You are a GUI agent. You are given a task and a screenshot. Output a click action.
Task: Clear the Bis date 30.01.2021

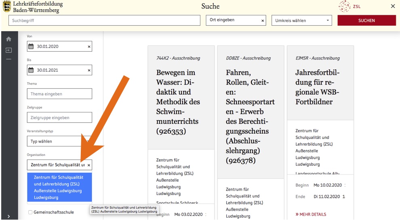[x=89, y=70]
